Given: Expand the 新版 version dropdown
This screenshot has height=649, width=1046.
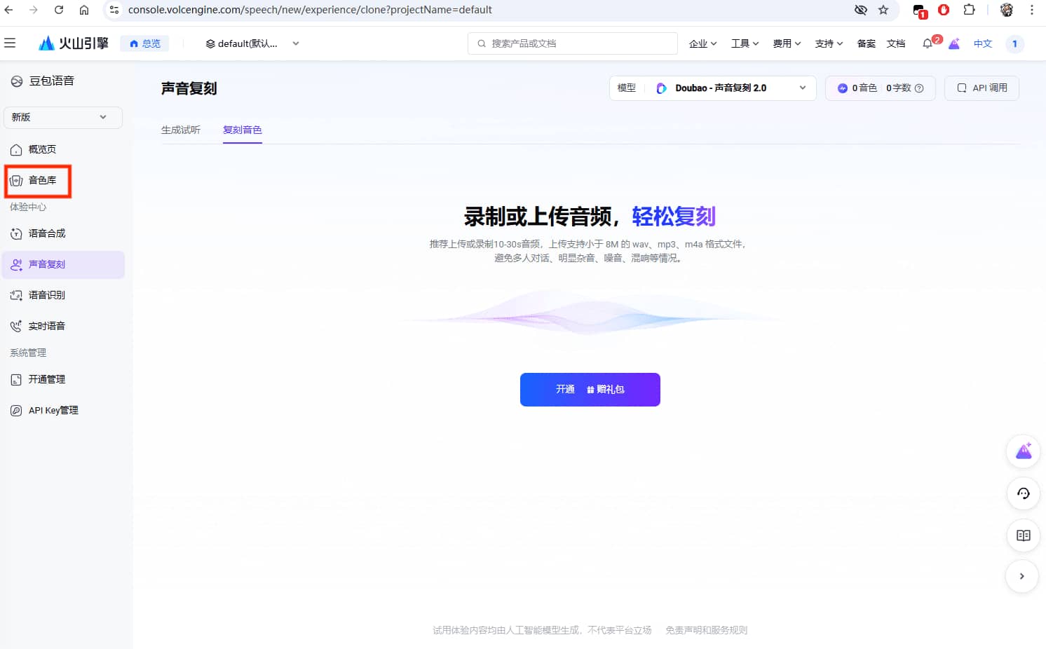Looking at the screenshot, I should [62, 117].
